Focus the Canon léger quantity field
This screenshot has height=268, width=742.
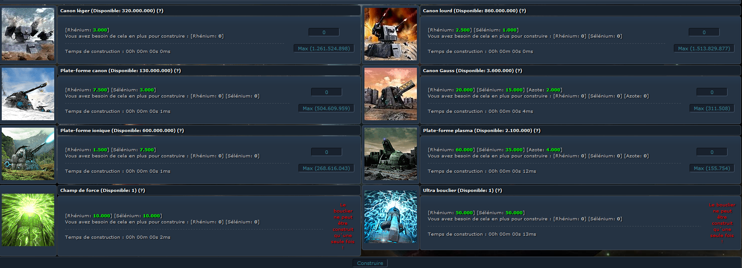324,32
